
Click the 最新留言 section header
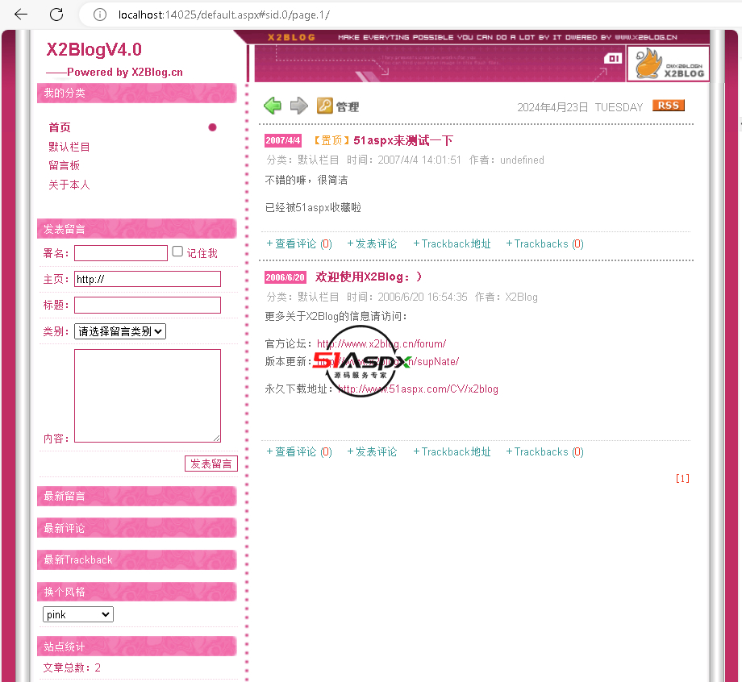pos(137,496)
